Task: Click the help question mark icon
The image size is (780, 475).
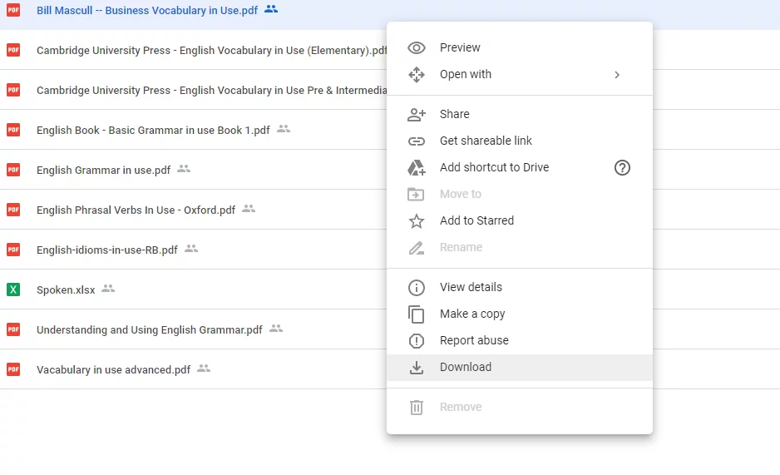Action: (x=622, y=168)
